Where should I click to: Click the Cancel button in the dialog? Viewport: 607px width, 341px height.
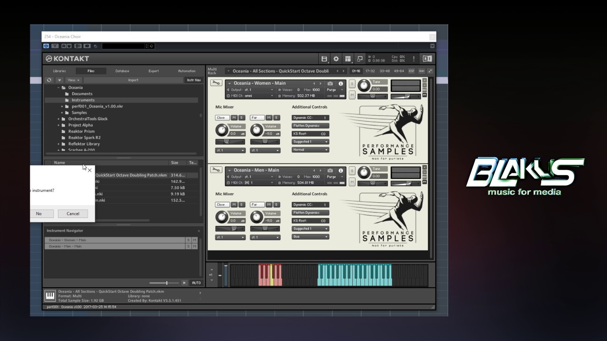click(x=73, y=214)
